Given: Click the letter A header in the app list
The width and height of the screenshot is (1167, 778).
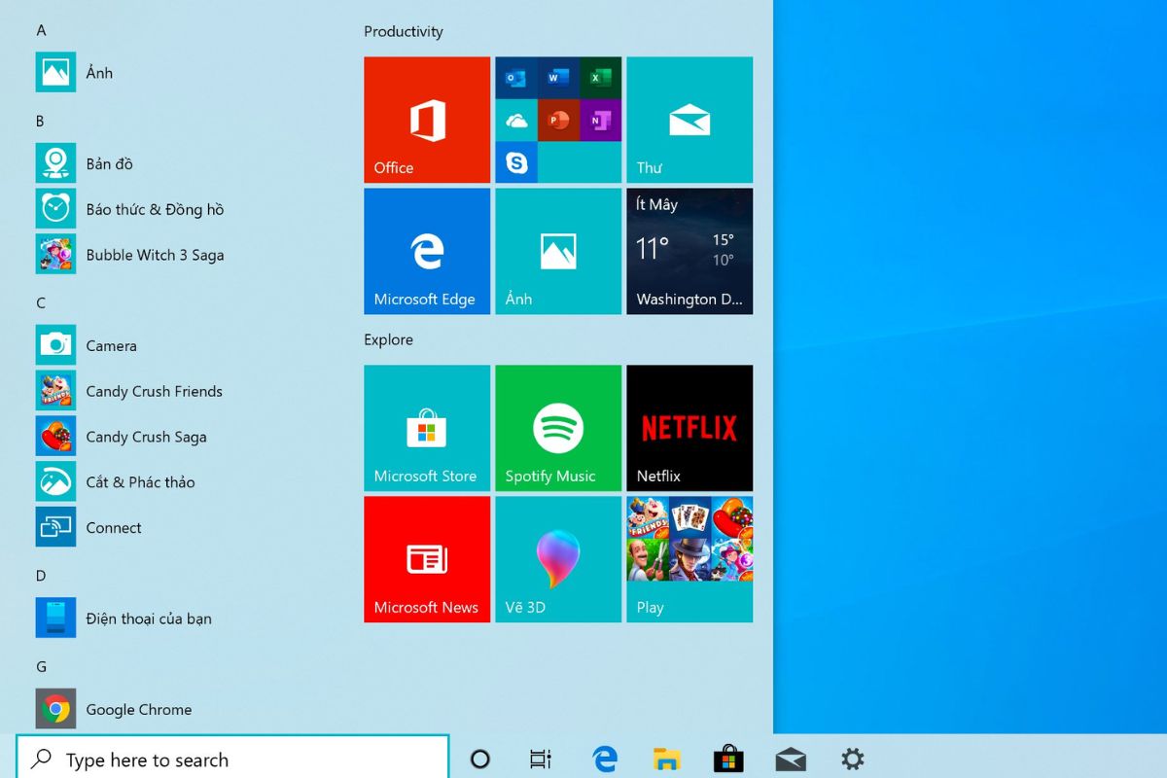Looking at the screenshot, I should [41, 30].
